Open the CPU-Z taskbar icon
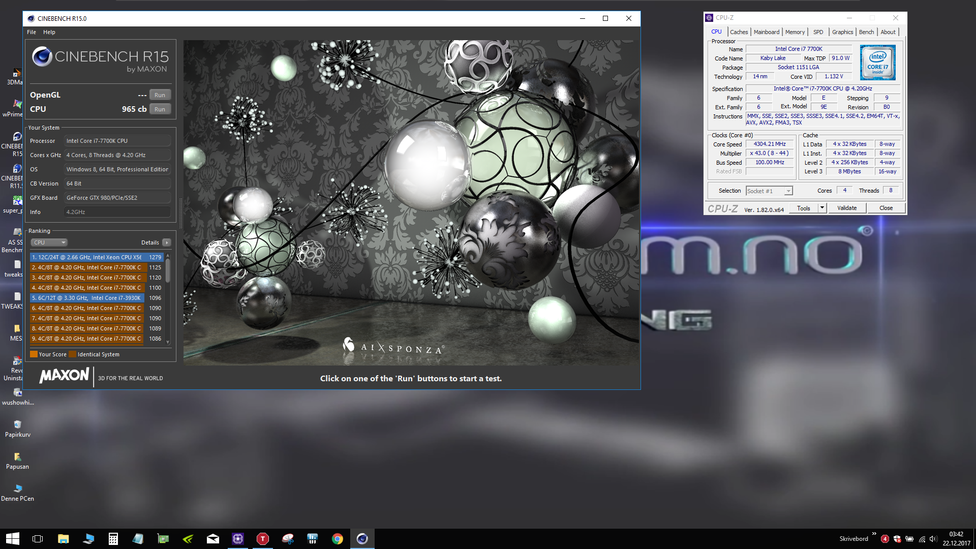 click(238, 539)
